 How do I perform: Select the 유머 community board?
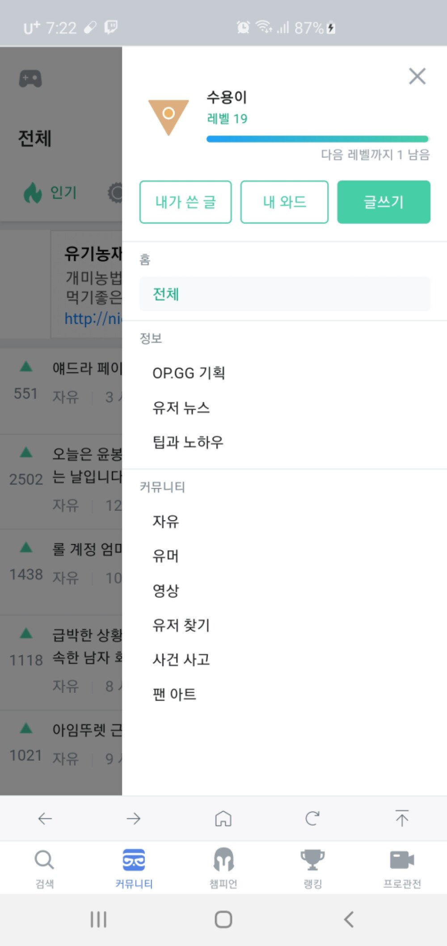pyautogui.click(x=165, y=556)
